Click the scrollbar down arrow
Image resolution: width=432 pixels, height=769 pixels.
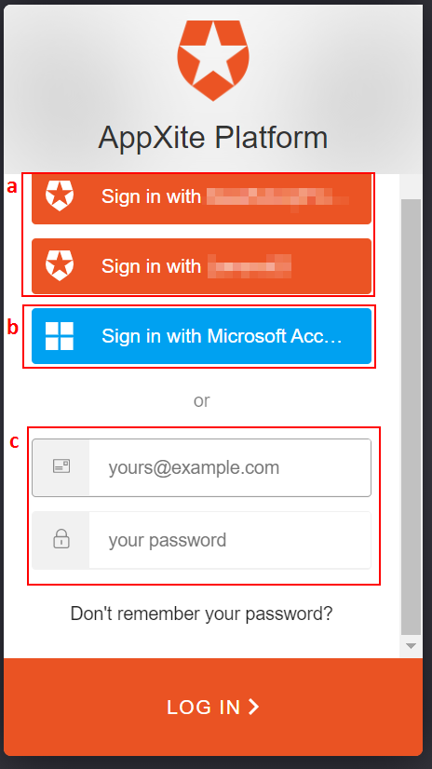click(x=411, y=645)
